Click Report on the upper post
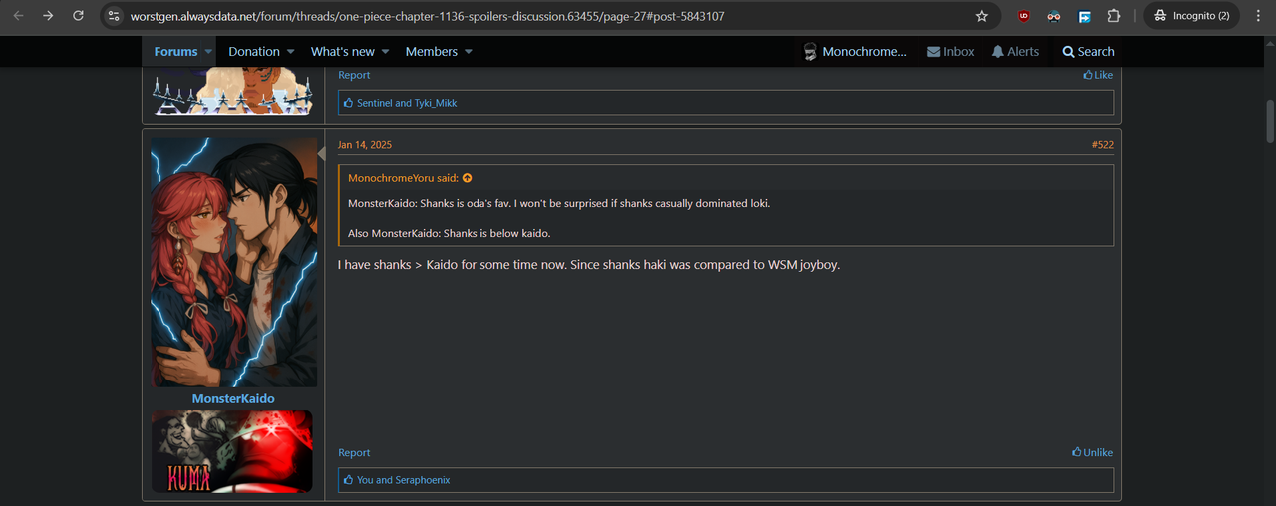The width and height of the screenshot is (1276, 506). point(354,75)
